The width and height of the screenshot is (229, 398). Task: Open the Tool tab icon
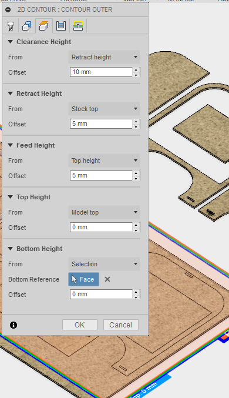click(11, 26)
